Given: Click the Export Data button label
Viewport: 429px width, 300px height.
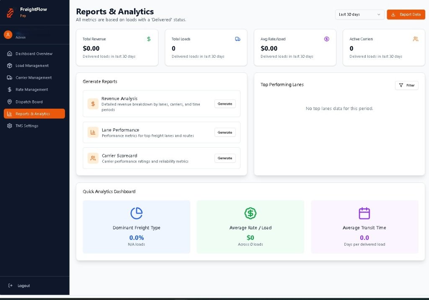Looking at the screenshot, I should (410, 15).
